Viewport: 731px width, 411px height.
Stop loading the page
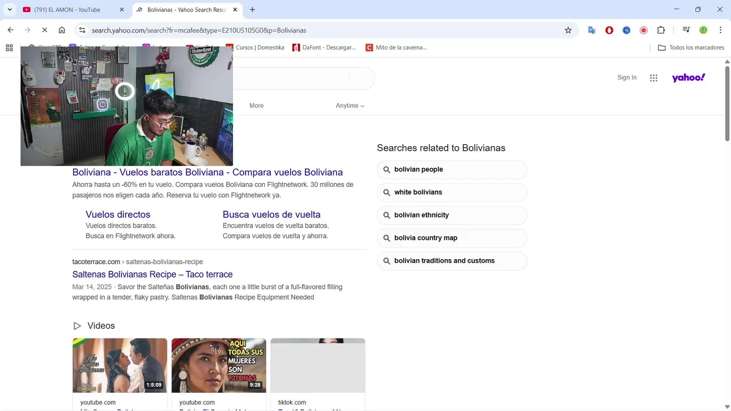coord(45,30)
